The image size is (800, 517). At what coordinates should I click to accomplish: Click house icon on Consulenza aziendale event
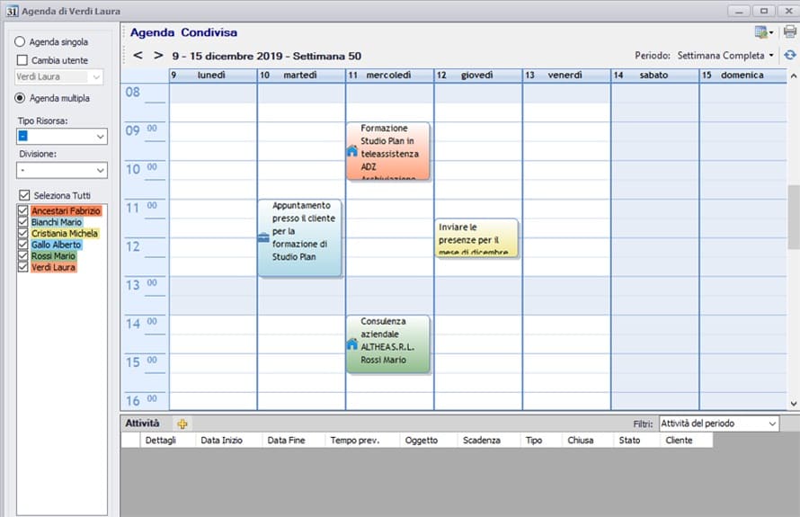coord(351,343)
